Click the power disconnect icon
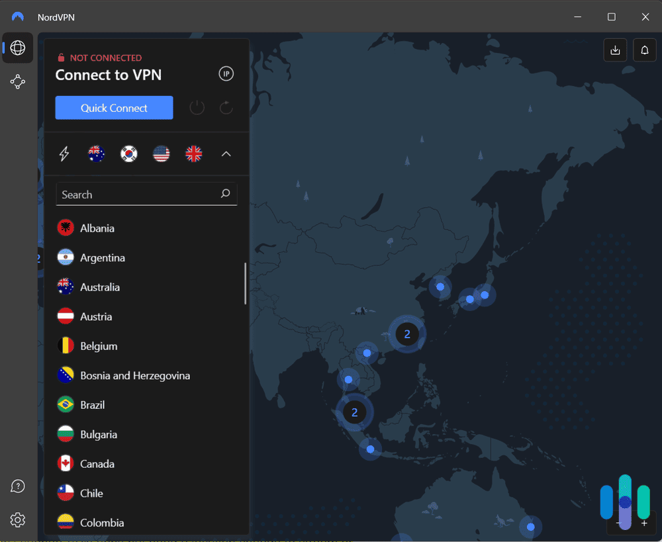 tap(197, 107)
